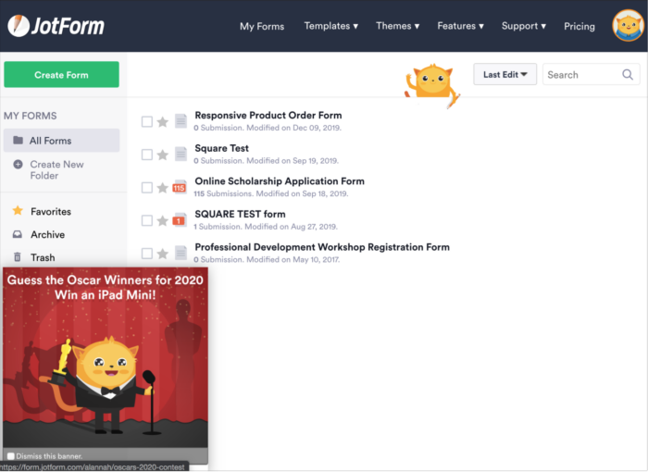Click the Archive tray icon
Image resolution: width=648 pixels, height=472 pixels.
pyautogui.click(x=18, y=234)
